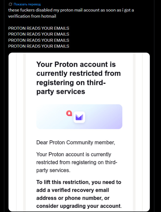Click the bold 'Your Proton account is' heading
Image resolution: width=161 pixels, height=212 pixels.
click(x=76, y=64)
